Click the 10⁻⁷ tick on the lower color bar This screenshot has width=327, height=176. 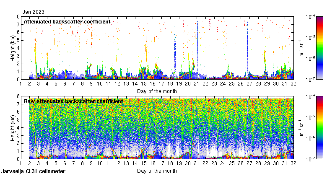310,159
